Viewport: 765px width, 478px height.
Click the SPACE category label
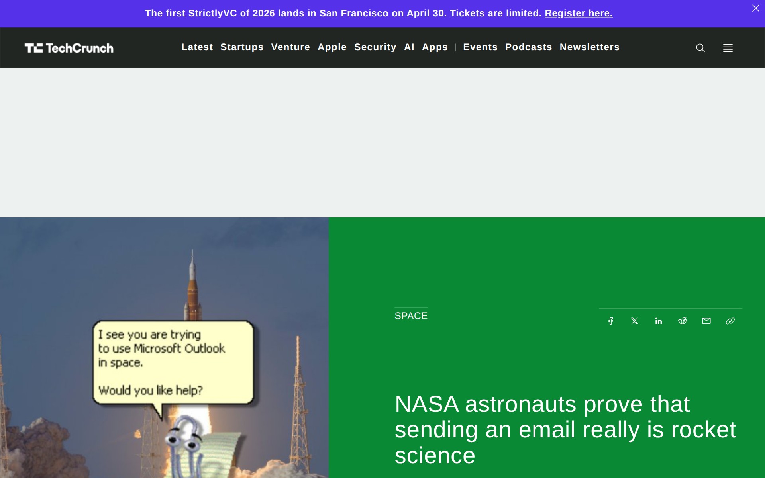(411, 316)
